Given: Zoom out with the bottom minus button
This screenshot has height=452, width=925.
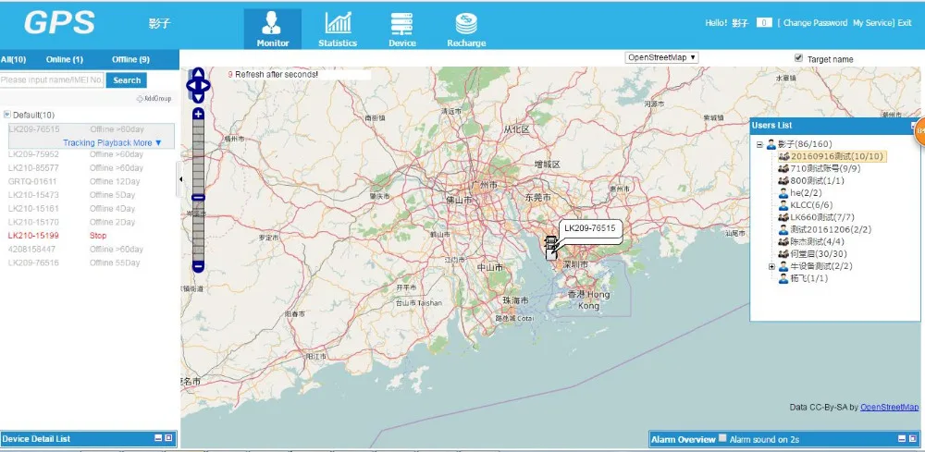Looking at the screenshot, I should coord(198,267).
